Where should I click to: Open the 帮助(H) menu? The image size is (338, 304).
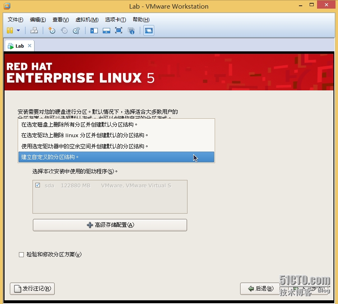[x=141, y=20]
